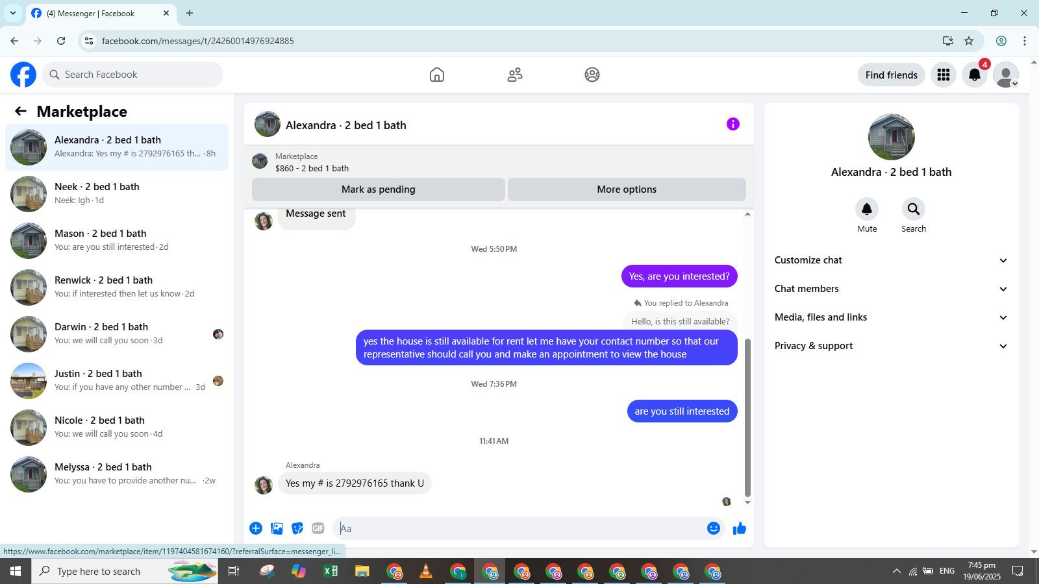Open the Facebook logo home link
This screenshot has height=584, width=1039.
tap(23, 75)
